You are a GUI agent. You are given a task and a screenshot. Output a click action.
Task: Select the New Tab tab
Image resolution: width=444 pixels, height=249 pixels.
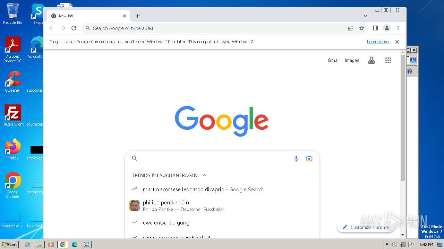click(88, 16)
